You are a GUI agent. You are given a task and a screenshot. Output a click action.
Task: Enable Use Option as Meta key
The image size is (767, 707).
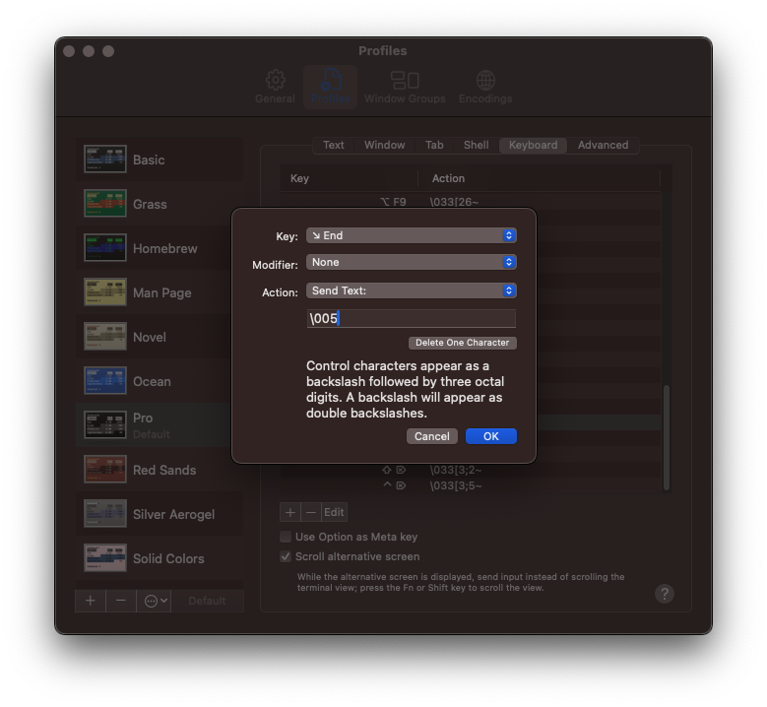[286, 537]
